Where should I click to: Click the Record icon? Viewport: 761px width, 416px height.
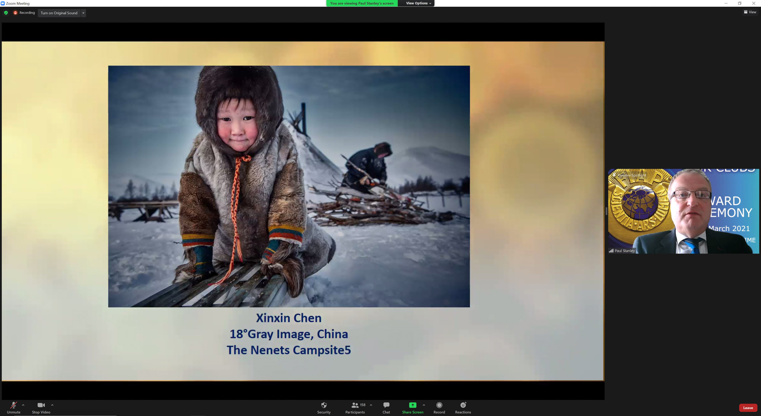[439, 405]
